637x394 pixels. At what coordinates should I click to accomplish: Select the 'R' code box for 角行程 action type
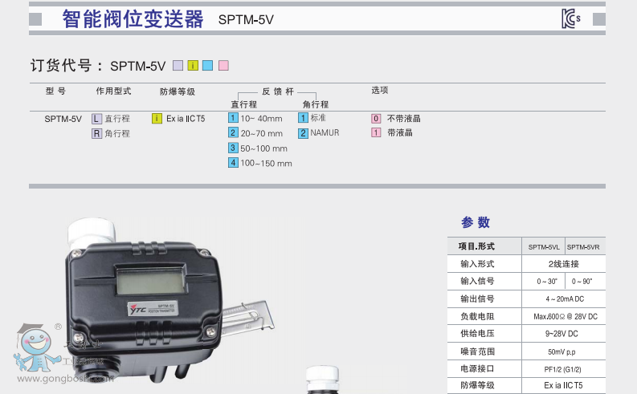tap(96, 133)
